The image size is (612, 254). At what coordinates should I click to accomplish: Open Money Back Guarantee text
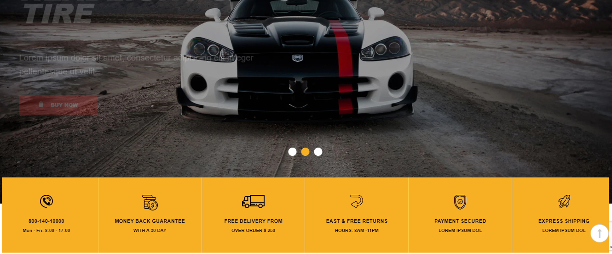tap(150, 221)
